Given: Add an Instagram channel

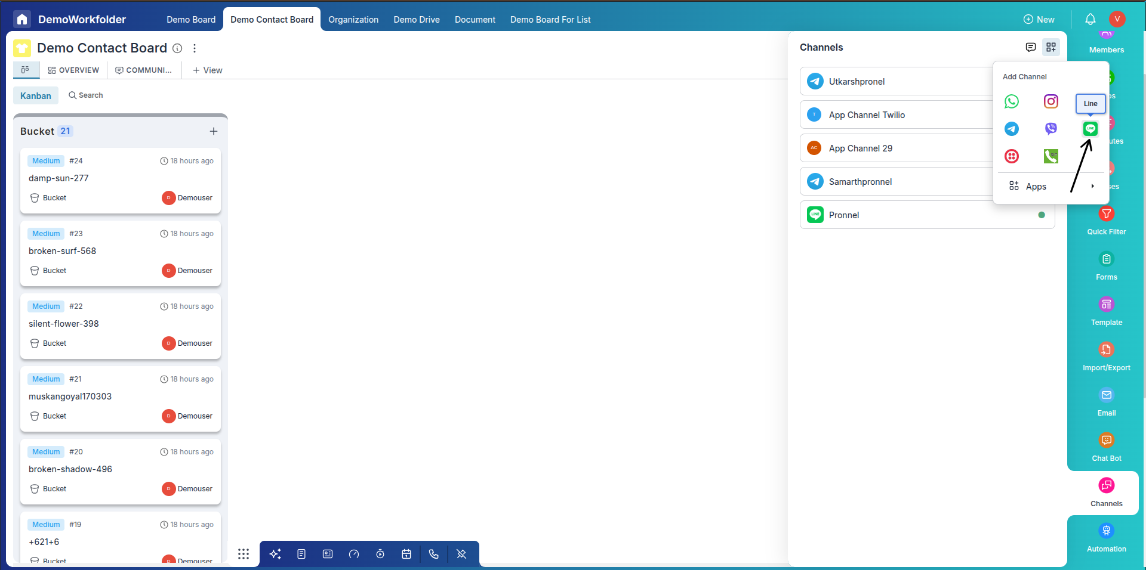Looking at the screenshot, I should [1051, 101].
